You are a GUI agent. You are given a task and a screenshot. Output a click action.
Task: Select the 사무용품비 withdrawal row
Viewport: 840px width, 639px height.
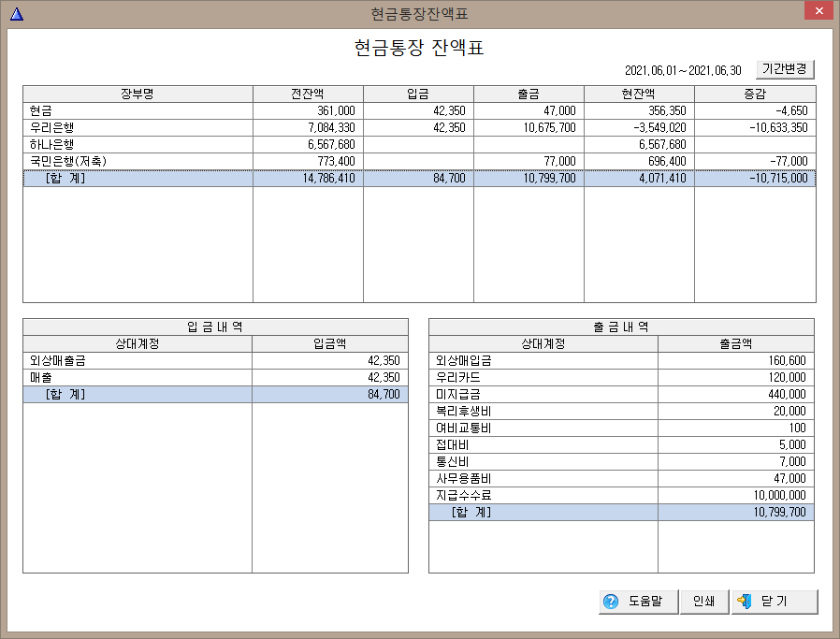click(621, 479)
